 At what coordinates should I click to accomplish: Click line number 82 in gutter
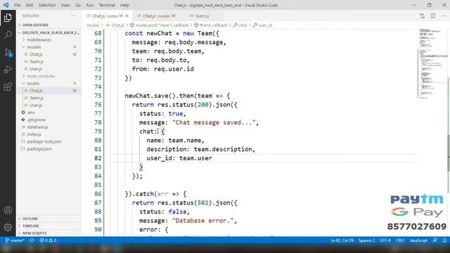coord(98,158)
